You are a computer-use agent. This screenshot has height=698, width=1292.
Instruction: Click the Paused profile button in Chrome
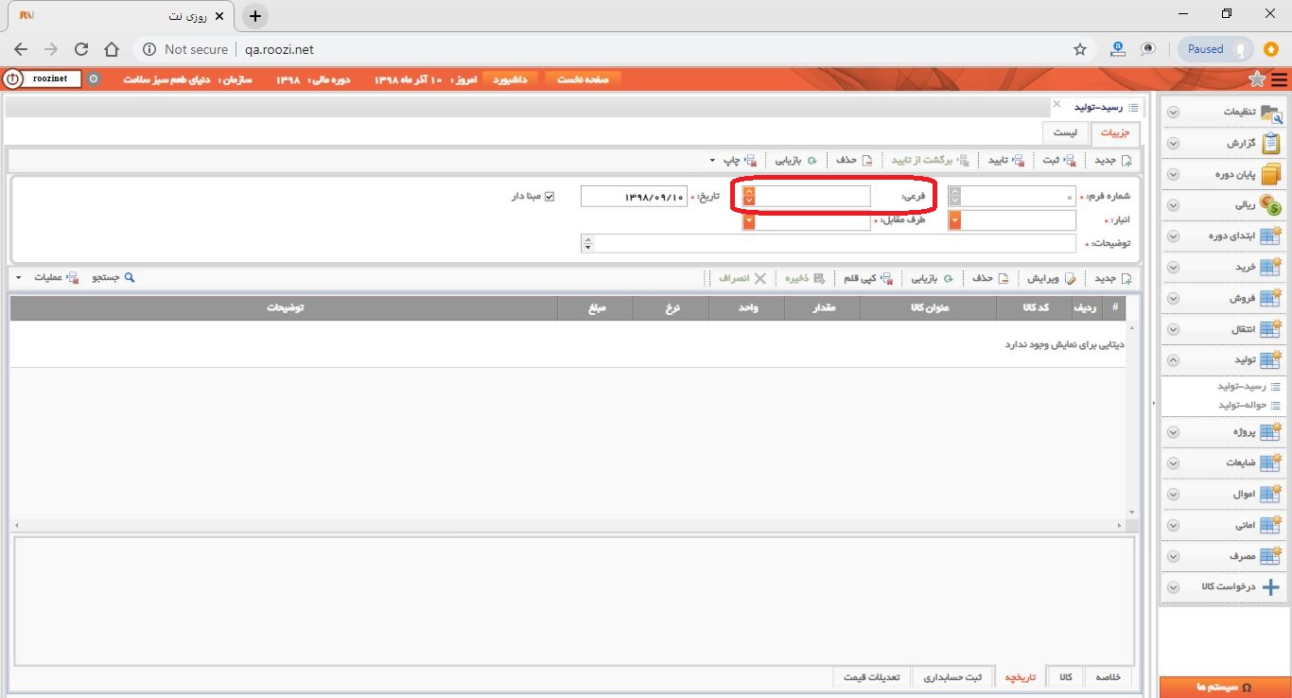tap(1215, 49)
